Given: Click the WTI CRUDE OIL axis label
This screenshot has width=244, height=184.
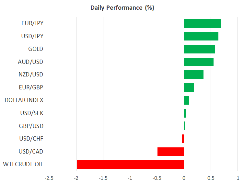Looking at the screenshot, I should point(23,164).
